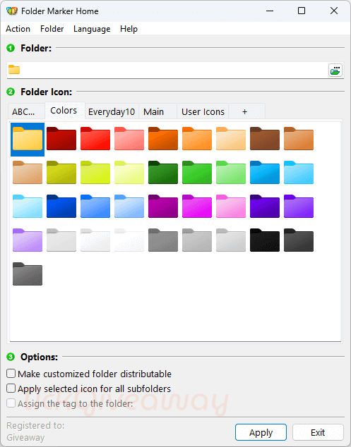351x447 pixels.
Task: Close the Folder Marker Home window
Action: pos(334,11)
